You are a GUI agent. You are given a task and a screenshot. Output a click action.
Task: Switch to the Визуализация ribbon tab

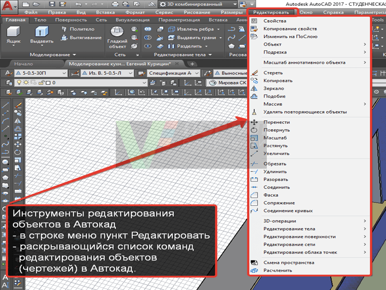[133, 20]
